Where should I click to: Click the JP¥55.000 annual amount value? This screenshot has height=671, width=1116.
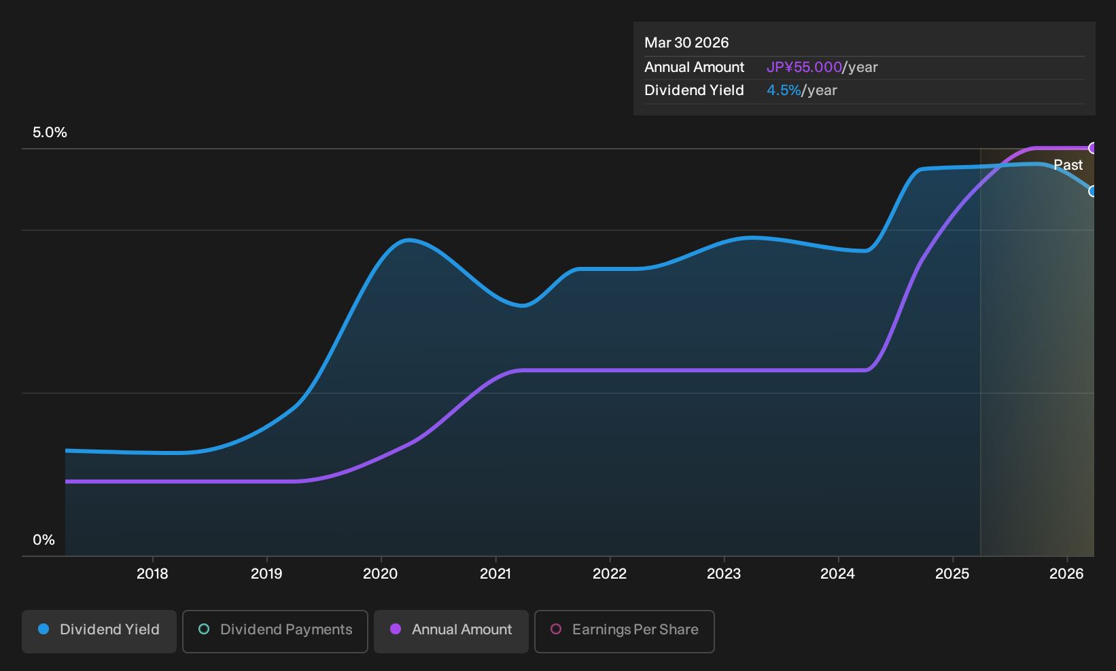point(804,67)
